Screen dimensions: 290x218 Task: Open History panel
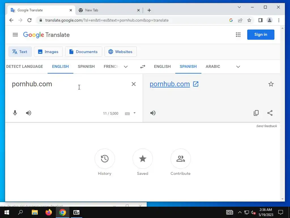tap(105, 159)
